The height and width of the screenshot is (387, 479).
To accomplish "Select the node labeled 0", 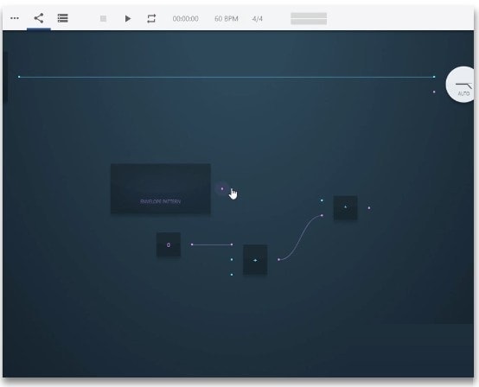I will tap(169, 244).
